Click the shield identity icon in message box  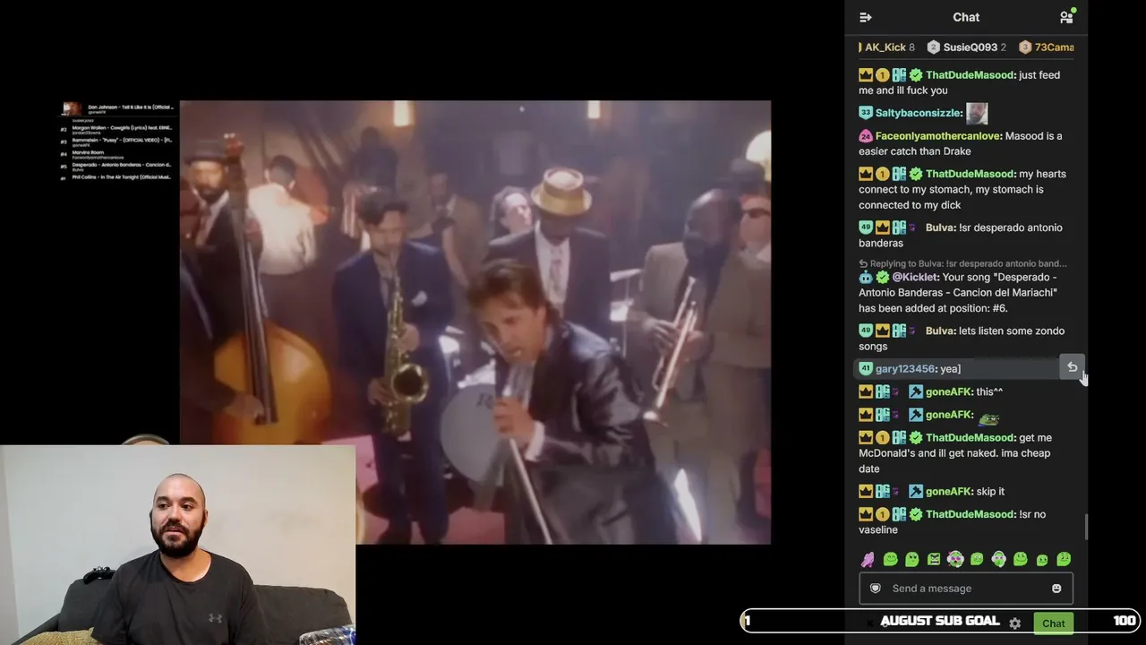pyautogui.click(x=876, y=589)
